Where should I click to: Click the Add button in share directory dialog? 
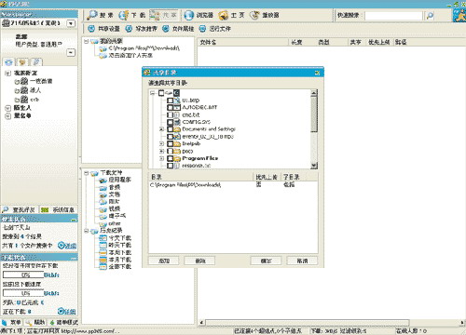coord(164,261)
